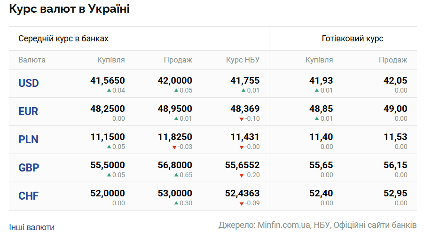Open the GBP currency link
Viewport: 424px width, 241px height.
pyautogui.click(x=29, y=168)
